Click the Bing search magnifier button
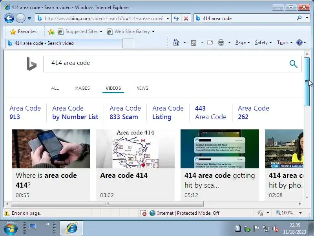The image size is (314, 236). pyautogui.click(x=293, y=64)
